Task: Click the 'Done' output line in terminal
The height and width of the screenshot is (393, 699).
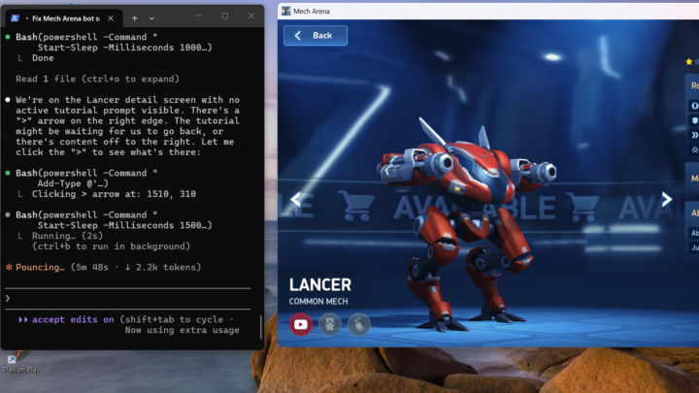Action: tap(43, 58)
